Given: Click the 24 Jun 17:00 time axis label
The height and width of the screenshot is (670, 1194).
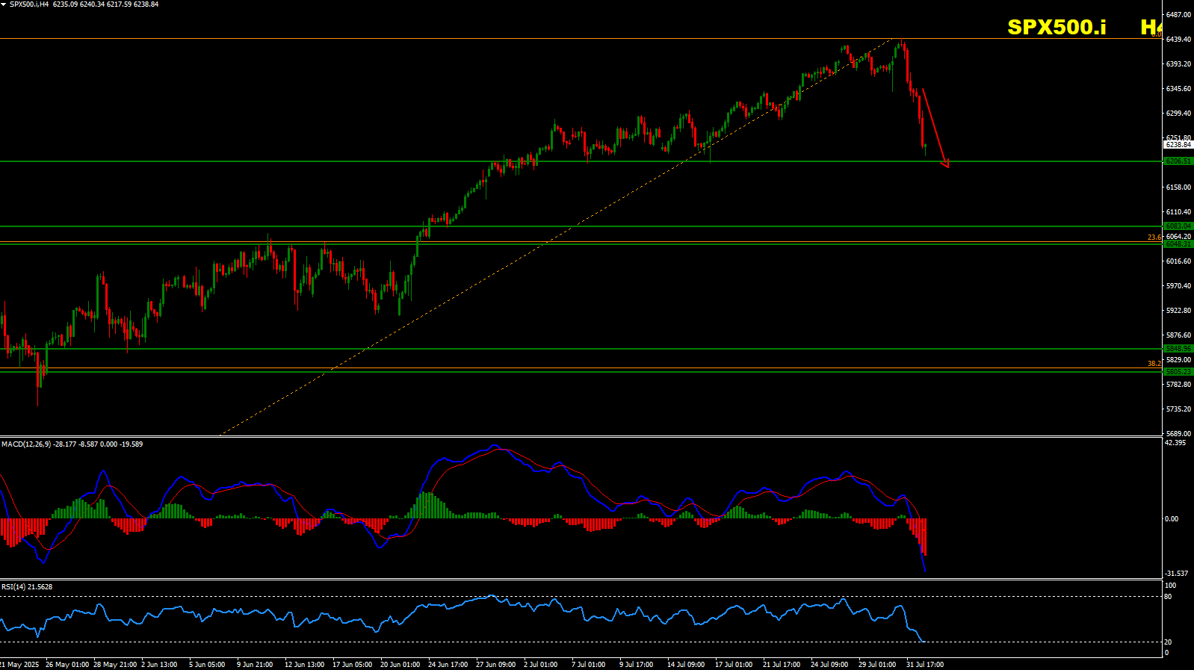Looking at the screenshot, I should click(448, 664).
